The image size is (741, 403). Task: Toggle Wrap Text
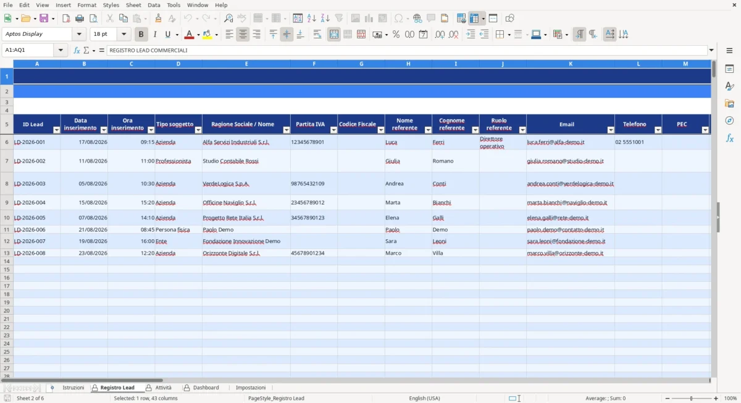[317, 35]
